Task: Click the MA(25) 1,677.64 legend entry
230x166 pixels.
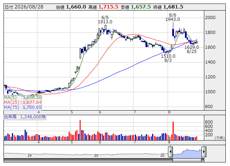Action: [x=23, y=102]
